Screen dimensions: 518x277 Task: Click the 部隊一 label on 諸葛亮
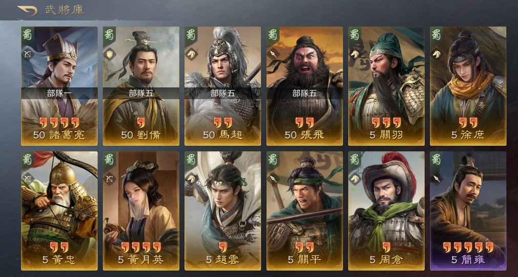[x=59, y=93]
